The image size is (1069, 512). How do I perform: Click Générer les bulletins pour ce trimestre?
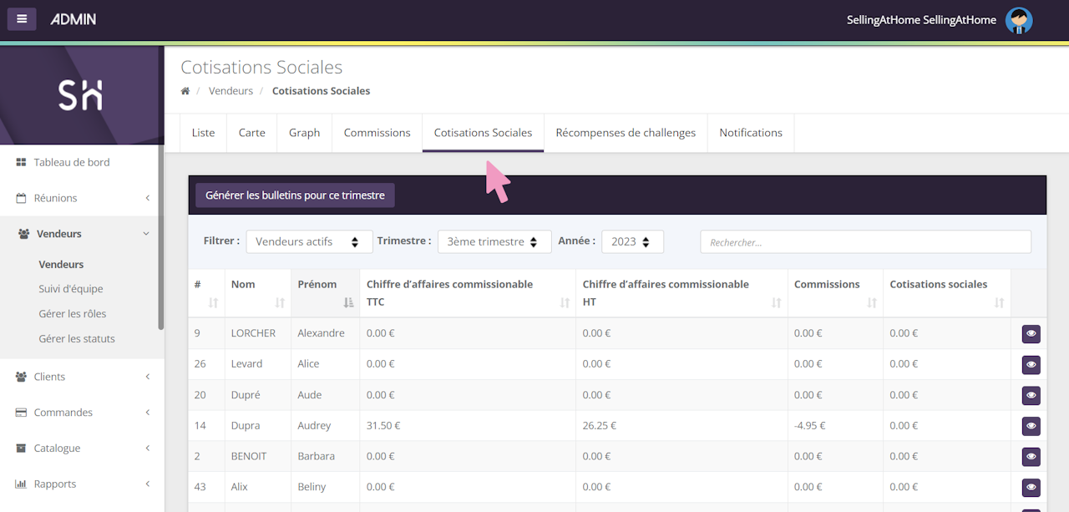pyautogui.click(x=295, y=195)
